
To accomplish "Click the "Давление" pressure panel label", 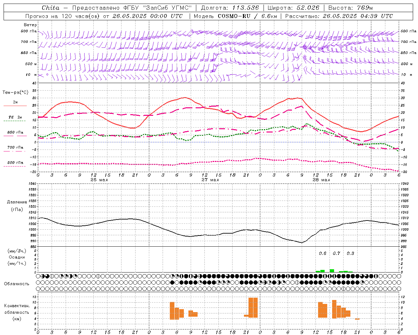I will [17, 202].
